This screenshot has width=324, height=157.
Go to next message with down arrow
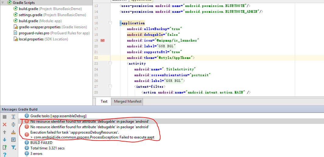[5, 140]
